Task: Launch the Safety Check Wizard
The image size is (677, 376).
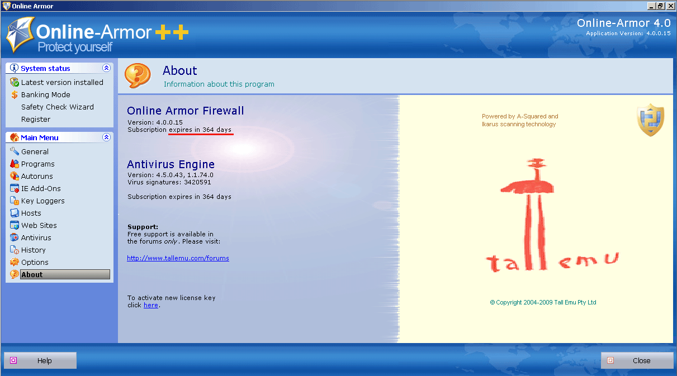Action: click(58, 107)
